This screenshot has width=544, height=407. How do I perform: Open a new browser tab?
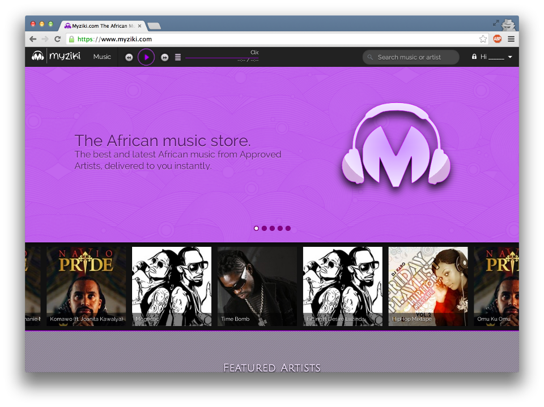tap(154, 26)
